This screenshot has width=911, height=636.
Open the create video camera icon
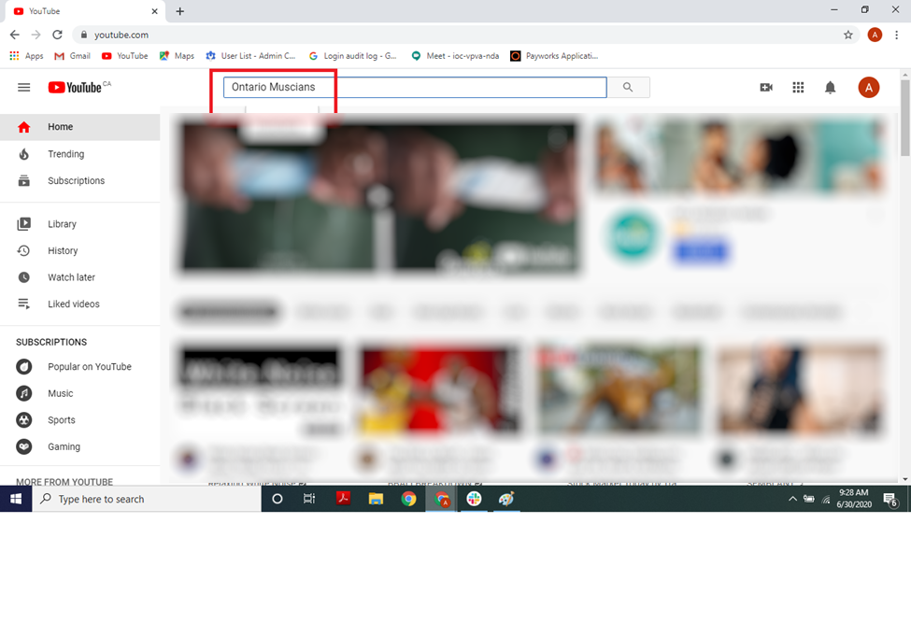tap(766, 87)
